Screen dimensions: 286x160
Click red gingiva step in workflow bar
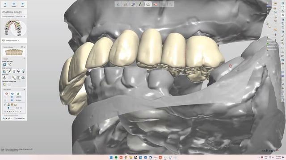coord(156,4)
